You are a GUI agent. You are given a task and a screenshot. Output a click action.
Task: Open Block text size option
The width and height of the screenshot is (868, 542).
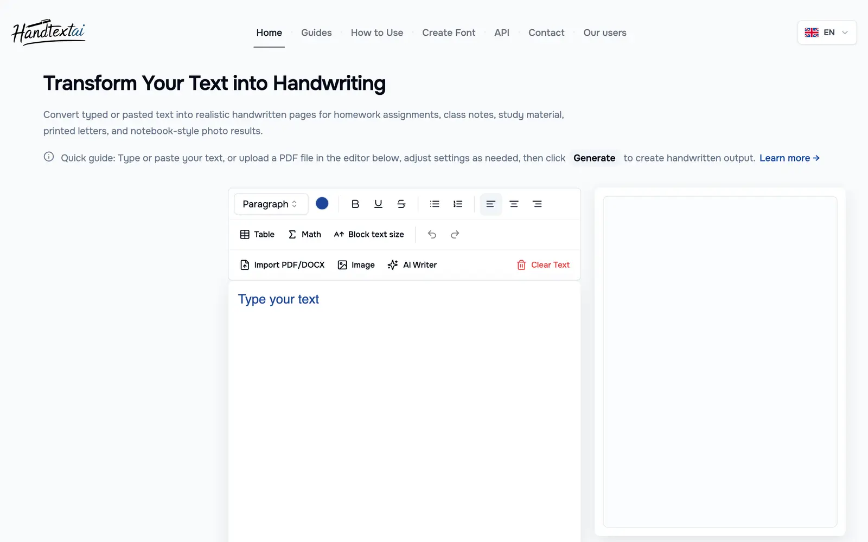369,234
